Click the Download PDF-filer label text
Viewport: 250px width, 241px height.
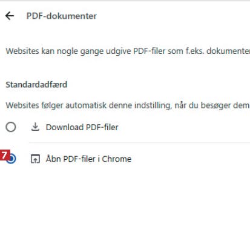(82, 127)
